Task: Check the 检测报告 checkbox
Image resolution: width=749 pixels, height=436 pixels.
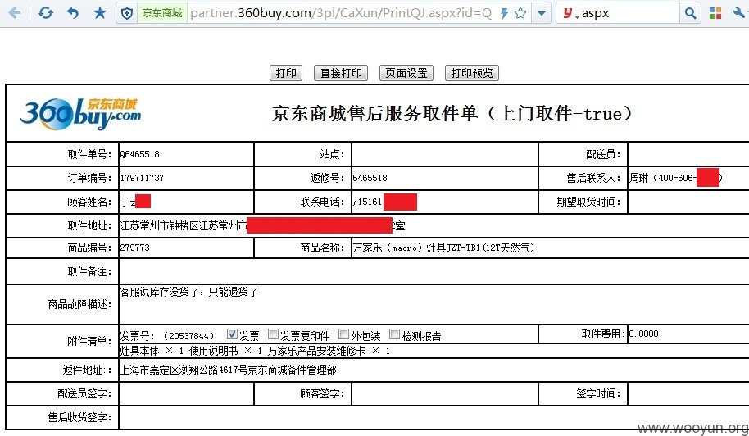Action: point(394,334)
